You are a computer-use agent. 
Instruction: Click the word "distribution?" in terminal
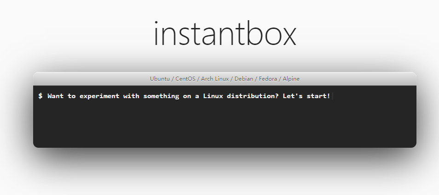(x=253, y=96)
